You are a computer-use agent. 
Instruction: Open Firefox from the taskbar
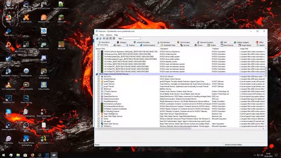pyautogui.click(x=32, y=155)
